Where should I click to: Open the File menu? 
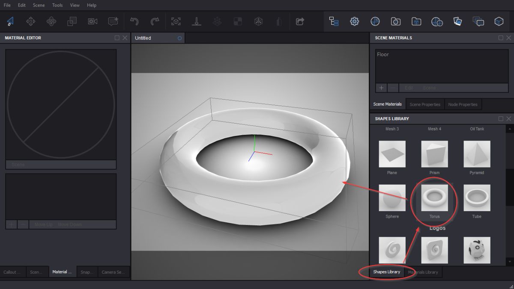7,5
